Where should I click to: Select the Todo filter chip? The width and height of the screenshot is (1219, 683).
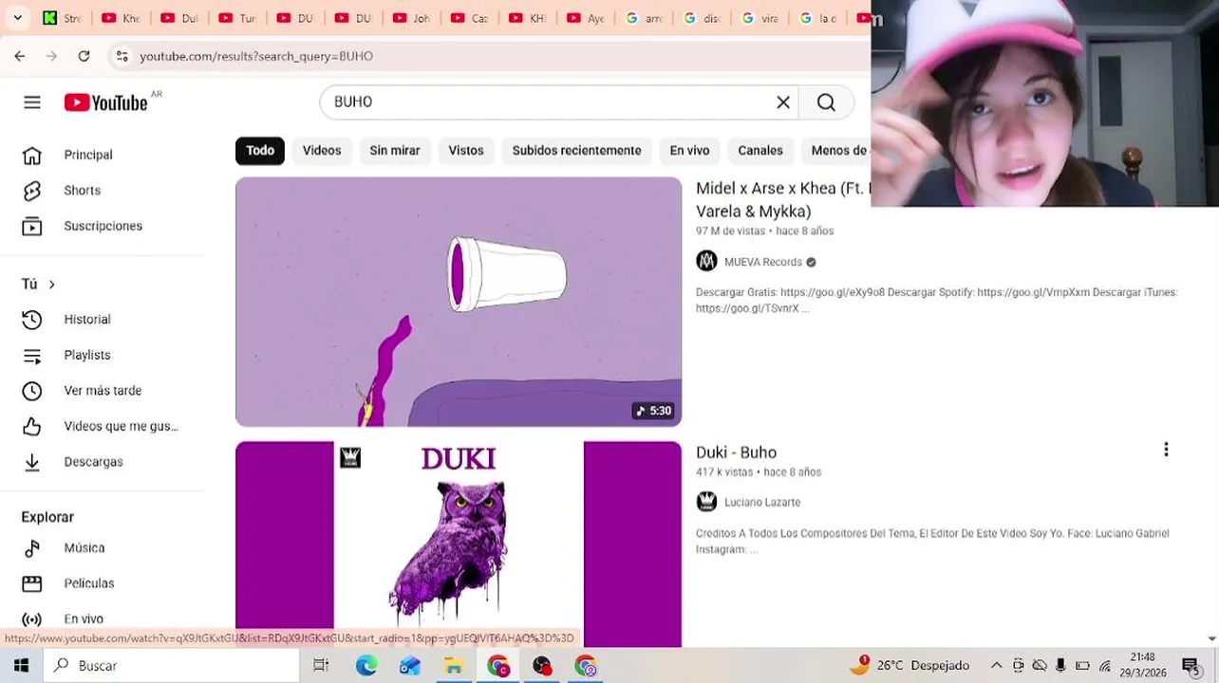260,151
